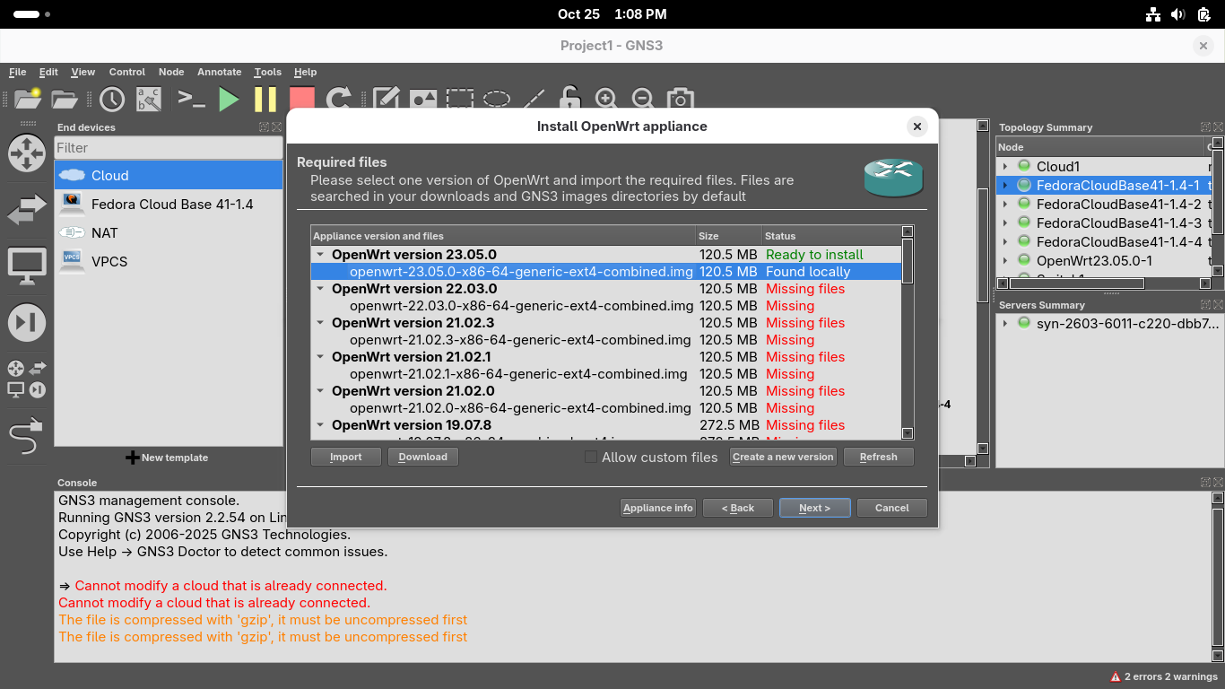Image resolution: width=1225 pixels, height=689 pixels.
Task: Collapse the OpenWrt version 23.05.0 entry
Action: point(320,255)
